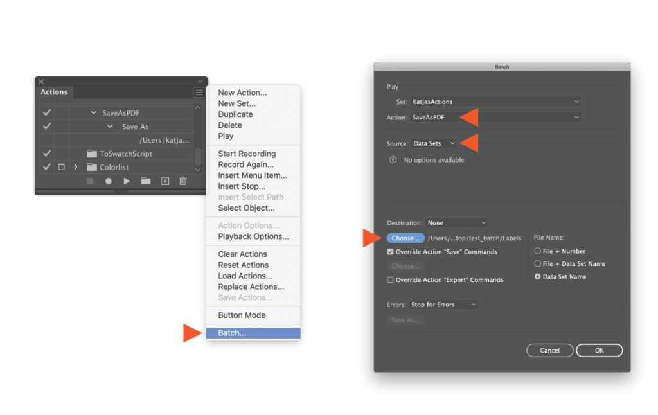Click the Stop Playing/Recording square icon
Image resolution: width=658 pixels, height=415 pixels.
pos(90,181)
